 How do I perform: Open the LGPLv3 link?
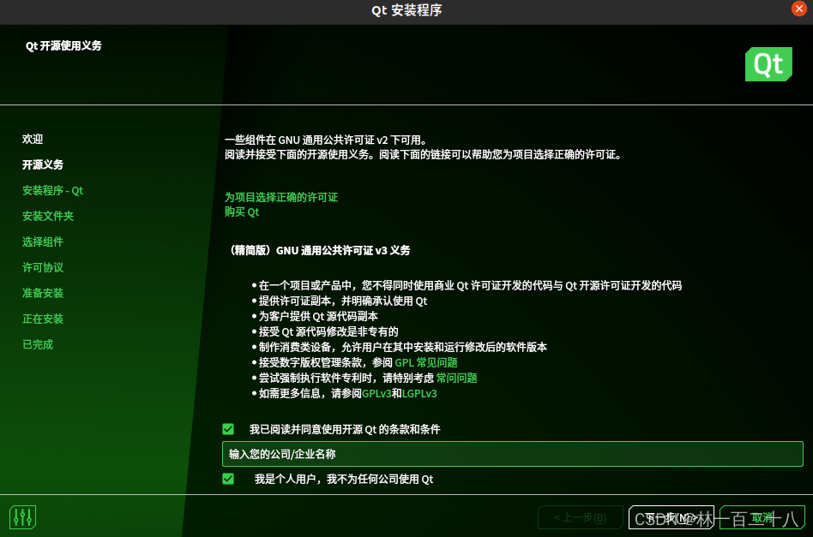pos(419,393)
